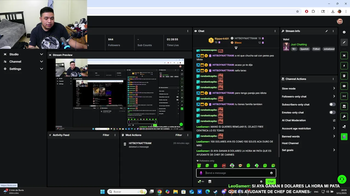Open File Explorer from taskbar

pyautogui.click(x=176, y=192)
